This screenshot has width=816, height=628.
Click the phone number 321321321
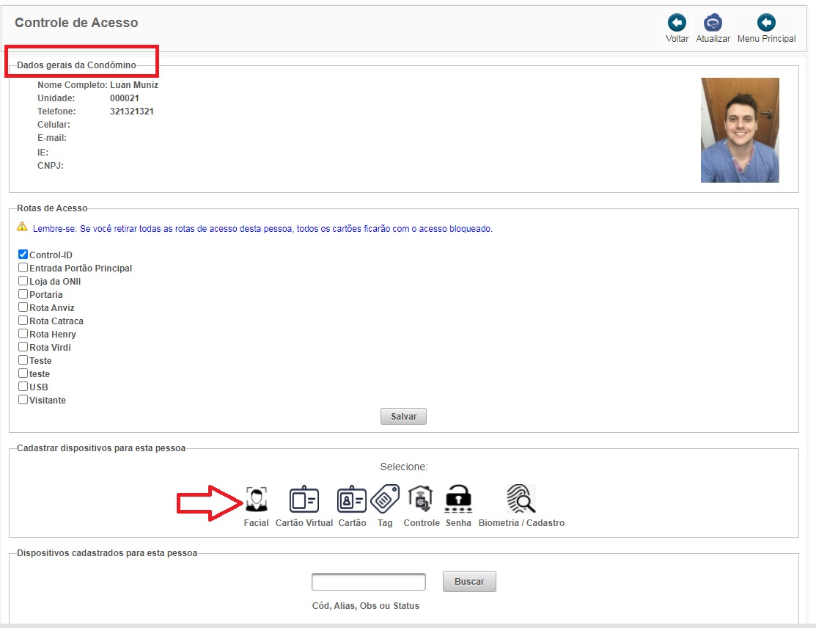pos(132,112)
